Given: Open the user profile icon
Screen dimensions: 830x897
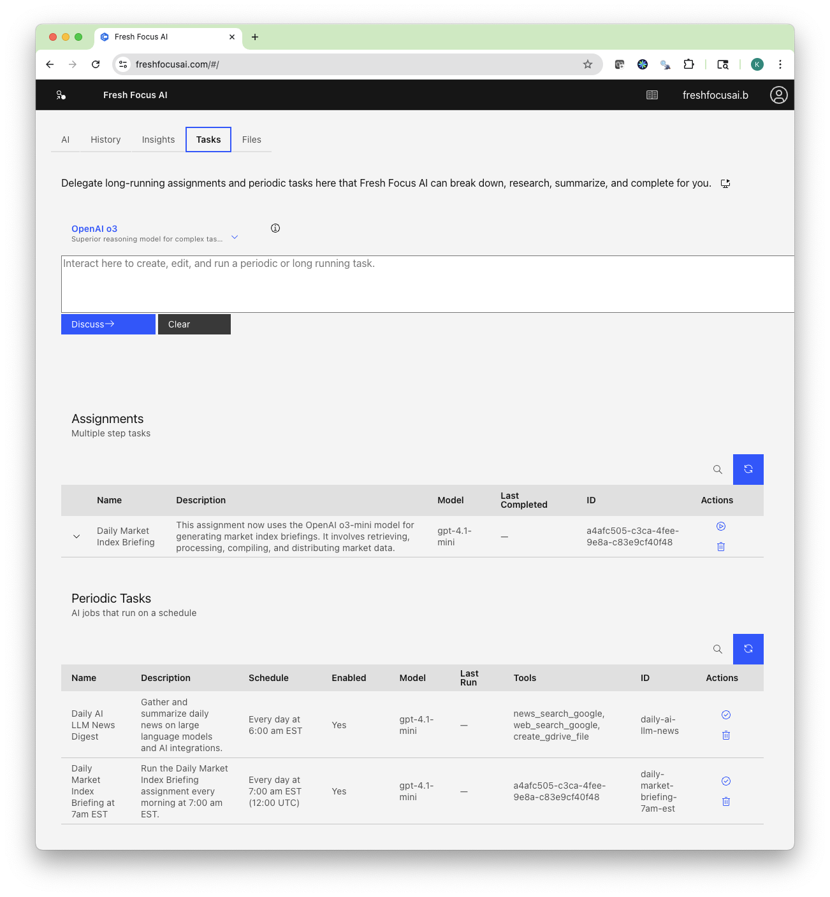Looking at the screenshot, I should pyautogui.click(x=779, y=94).
